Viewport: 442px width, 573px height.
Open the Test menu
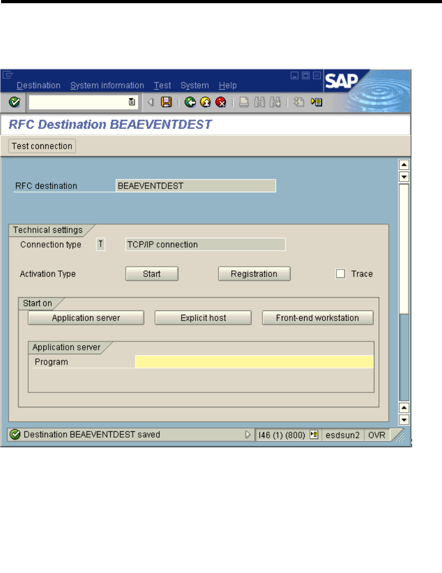[162, 86]
